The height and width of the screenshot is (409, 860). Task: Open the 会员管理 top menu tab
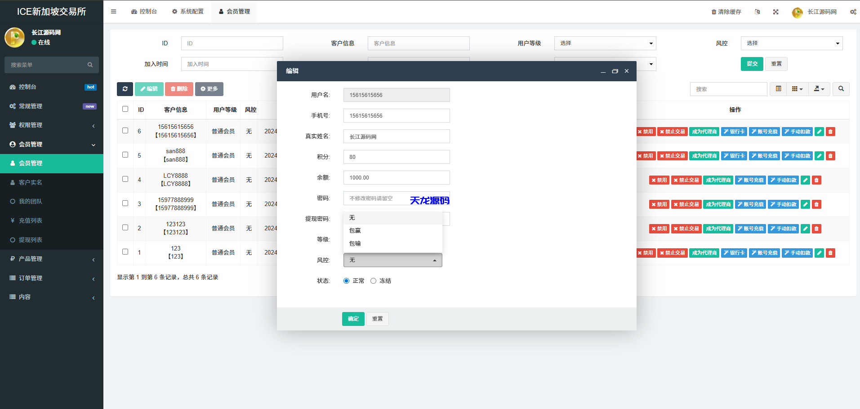pos(234,12)
